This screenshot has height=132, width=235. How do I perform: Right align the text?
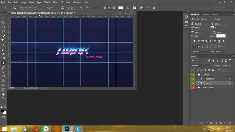114,8
